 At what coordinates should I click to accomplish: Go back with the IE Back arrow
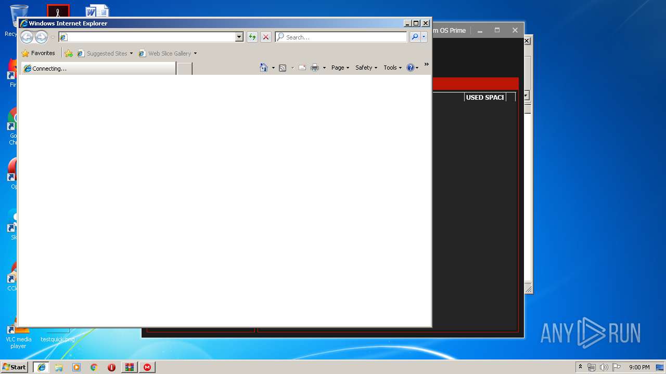pos(27,37)
